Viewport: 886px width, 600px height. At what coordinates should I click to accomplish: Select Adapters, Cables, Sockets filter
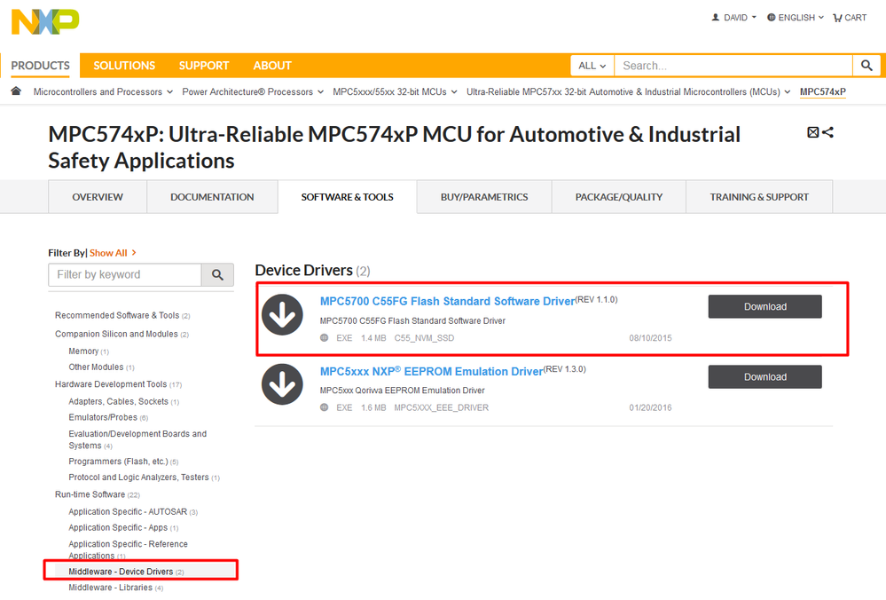(x=124, y=401)
